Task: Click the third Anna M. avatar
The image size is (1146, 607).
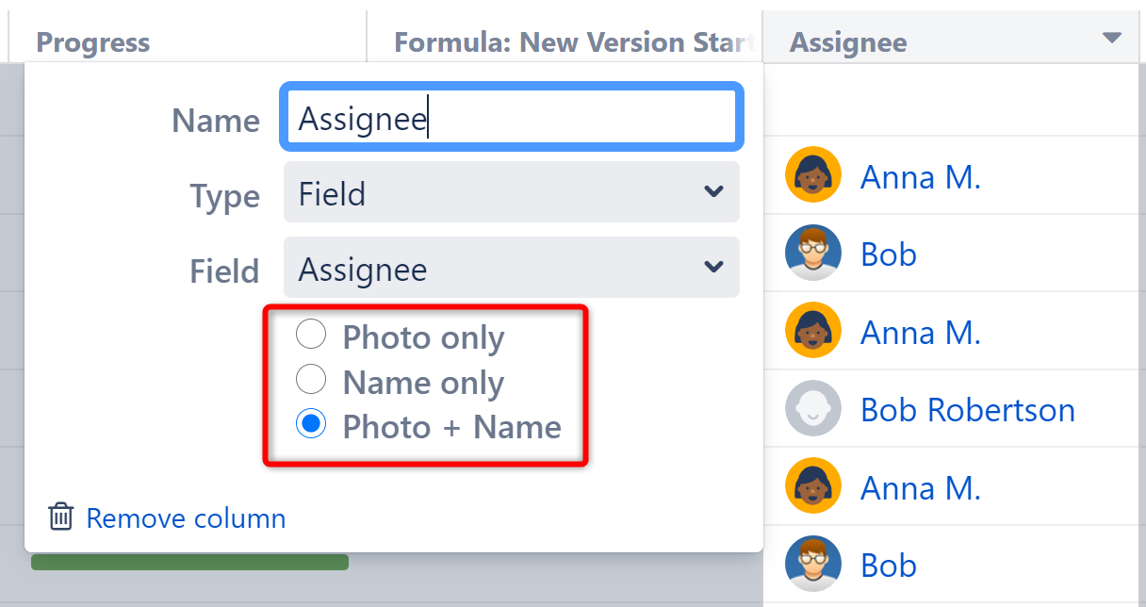Action: 812,486
